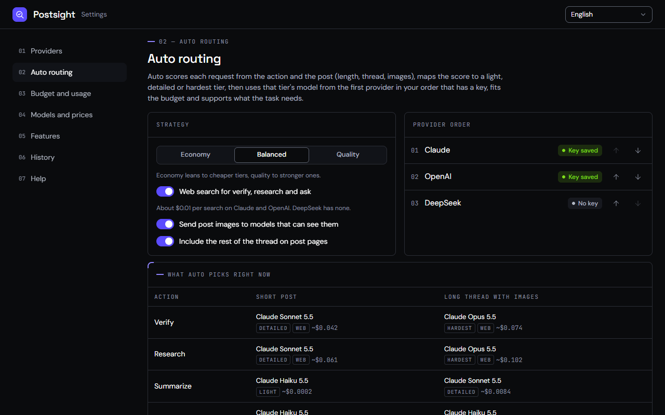
Task: Select the DeepSeek provider name
Action: point(443,203)
